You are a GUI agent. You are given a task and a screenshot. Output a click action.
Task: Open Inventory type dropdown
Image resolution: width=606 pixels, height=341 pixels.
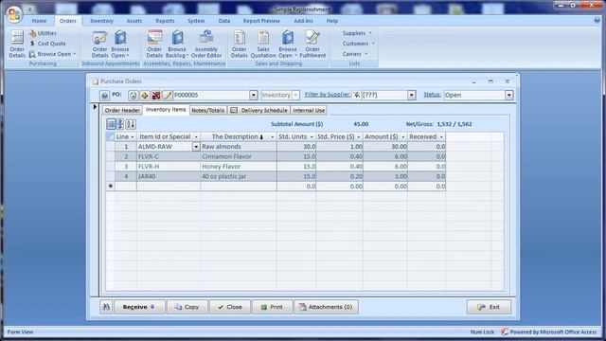295,95
